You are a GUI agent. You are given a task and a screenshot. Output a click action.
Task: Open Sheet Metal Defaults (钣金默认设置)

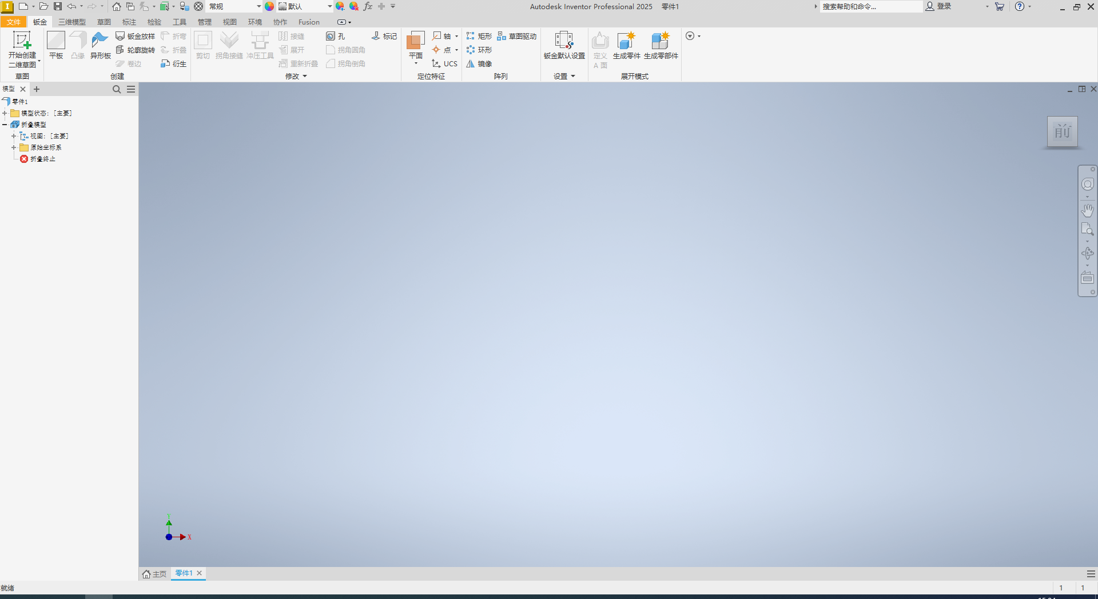[x=563, y=46]
